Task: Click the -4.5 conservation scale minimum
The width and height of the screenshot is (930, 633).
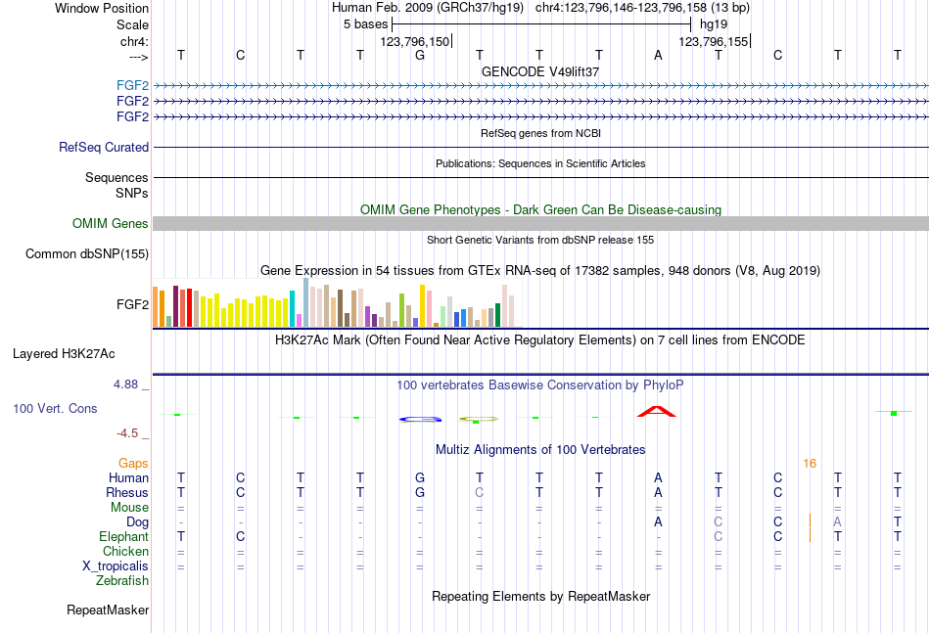Action: pyautogui.click(x=127, y=433)
